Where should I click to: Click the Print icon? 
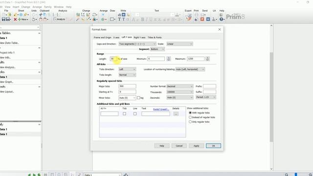(197, 15)
